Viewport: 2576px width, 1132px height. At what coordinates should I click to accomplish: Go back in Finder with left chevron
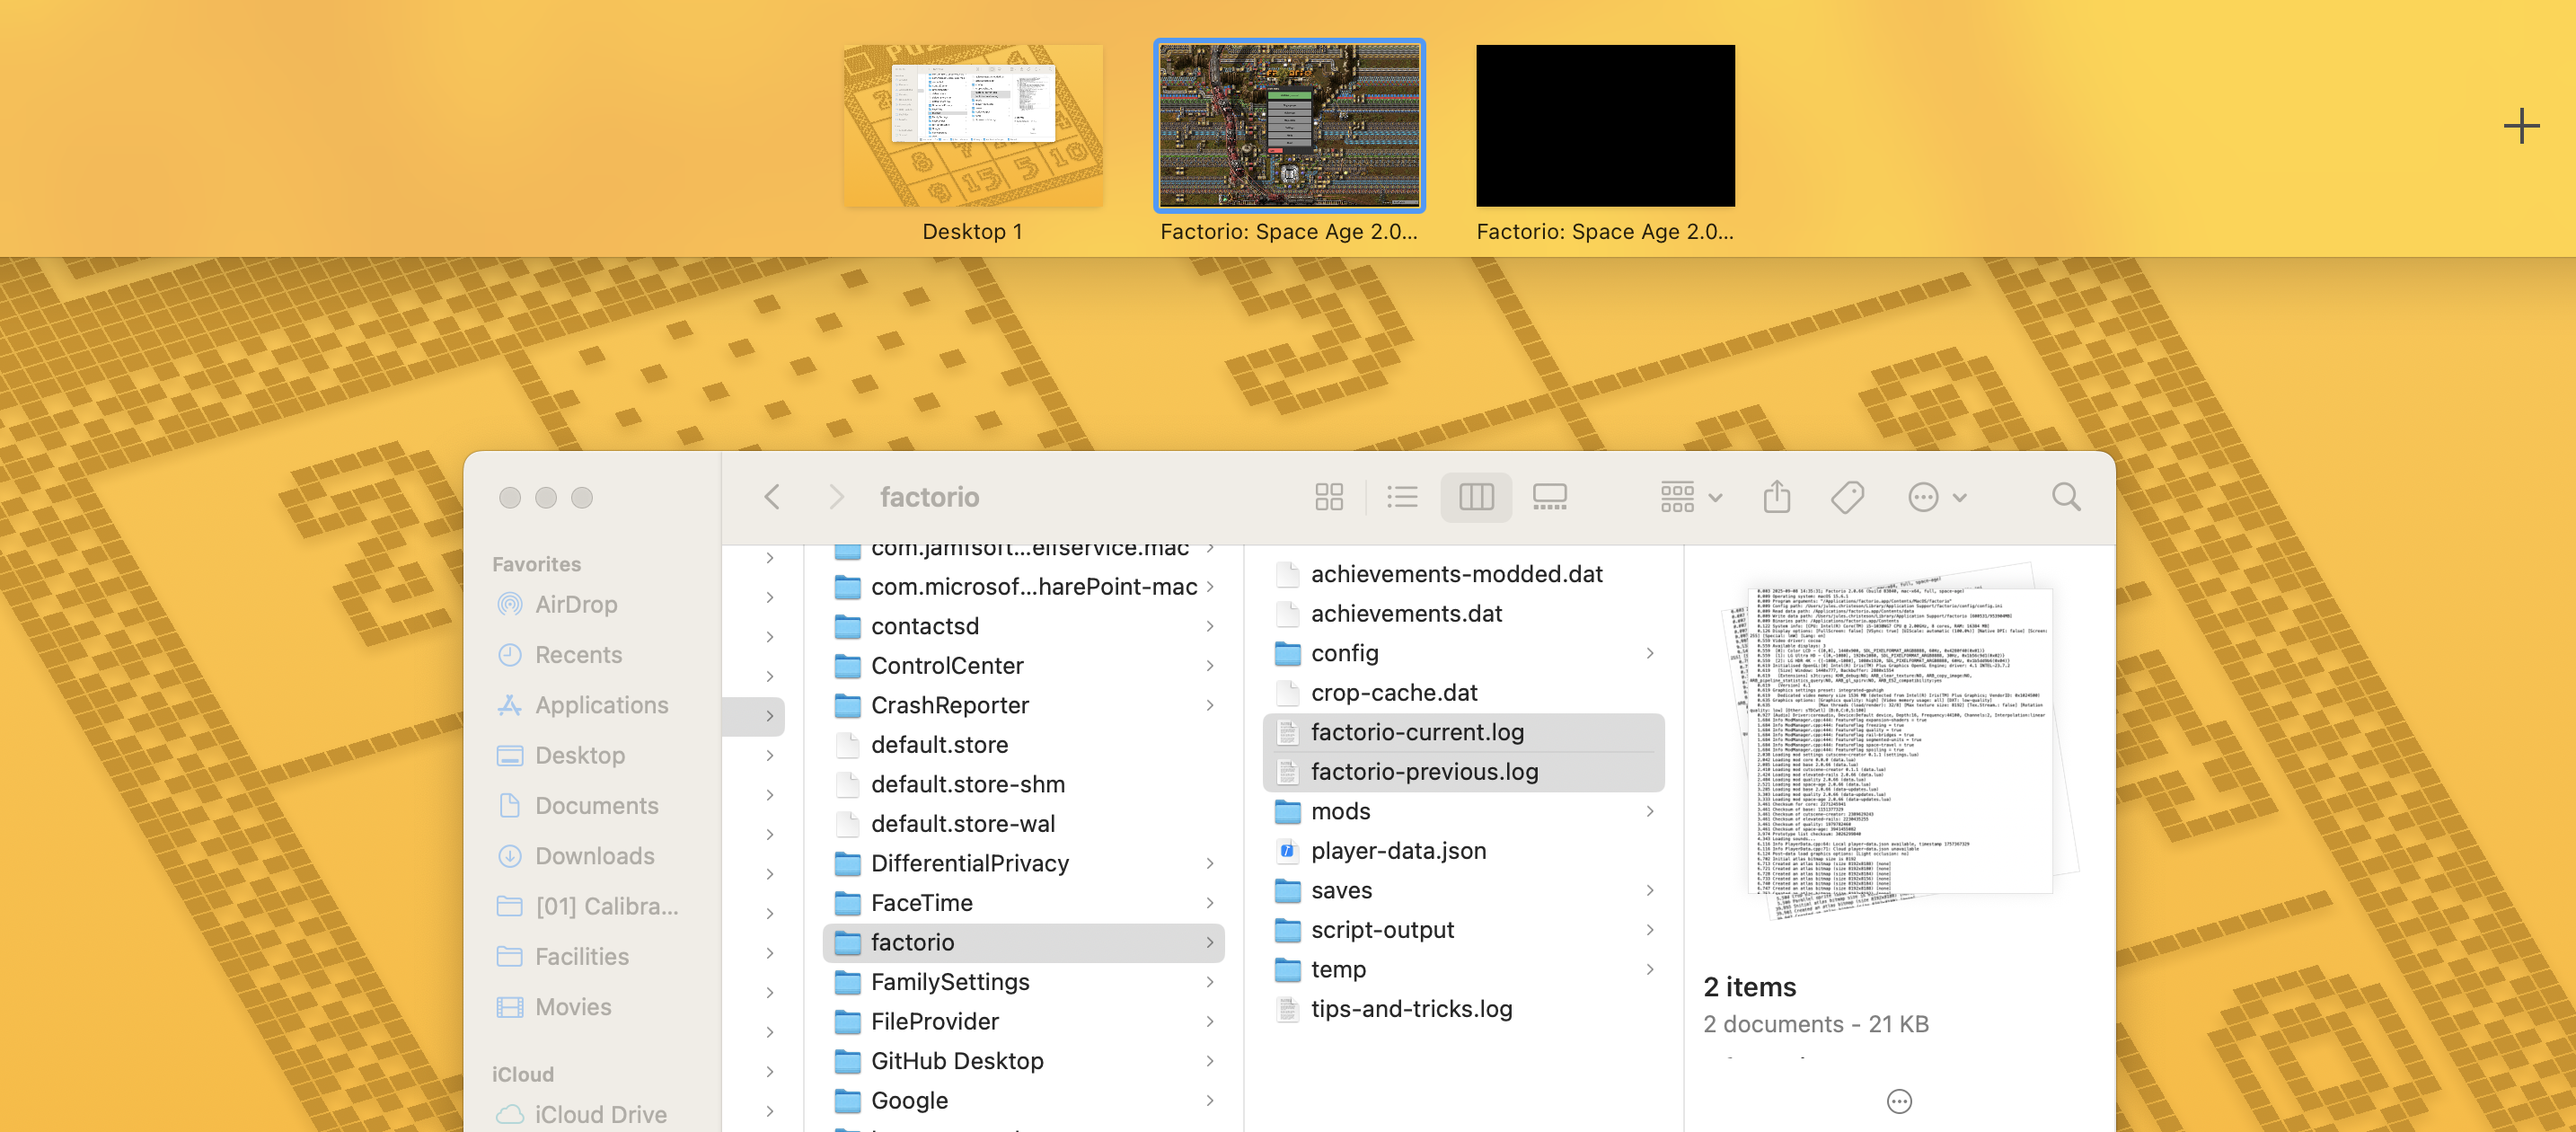pos(772,497)
